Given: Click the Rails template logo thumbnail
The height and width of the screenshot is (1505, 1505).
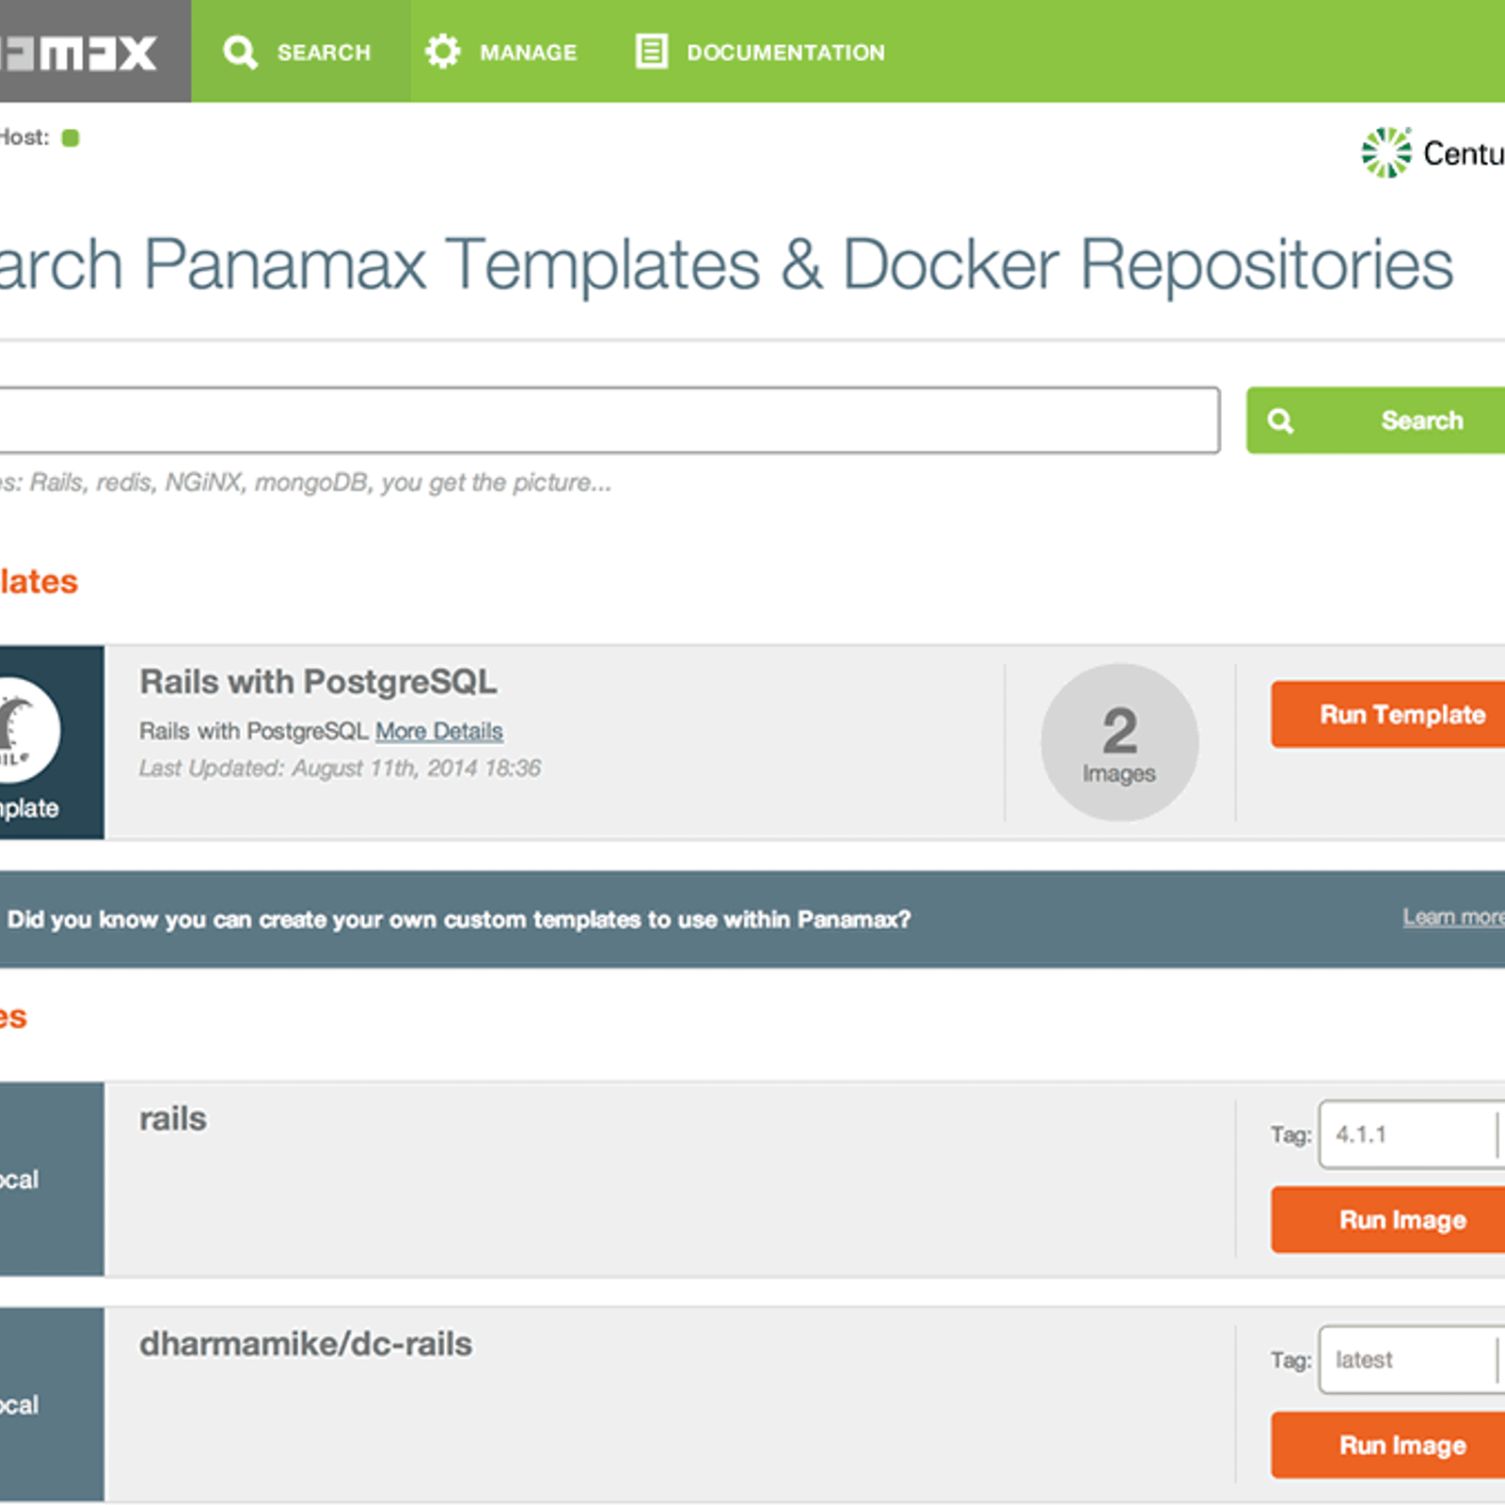Looking at the screenshot, I should [x=28, y=730].
